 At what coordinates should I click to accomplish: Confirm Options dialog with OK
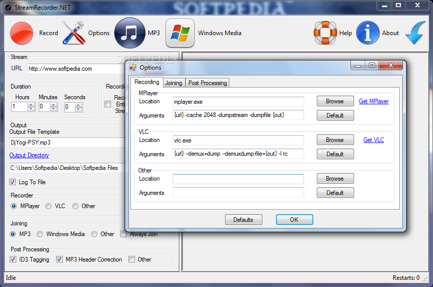pyautogui.click(x=294, y=220)
